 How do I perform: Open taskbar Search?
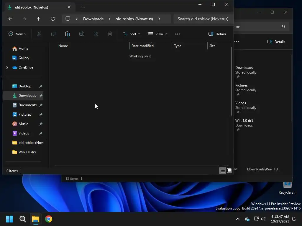coord(22,219)
